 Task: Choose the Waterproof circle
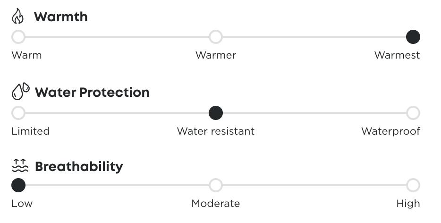pos(413,113)
